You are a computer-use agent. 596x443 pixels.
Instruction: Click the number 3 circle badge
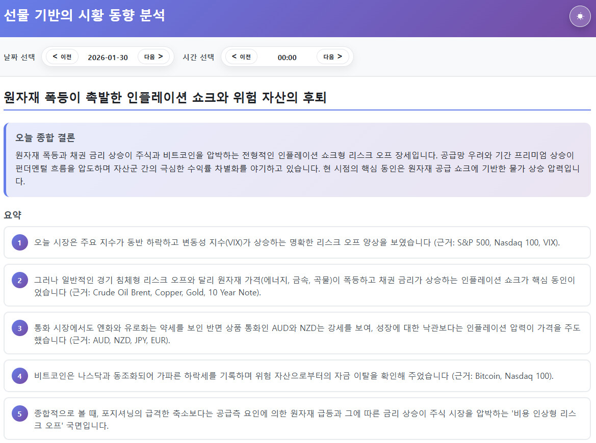20,328
